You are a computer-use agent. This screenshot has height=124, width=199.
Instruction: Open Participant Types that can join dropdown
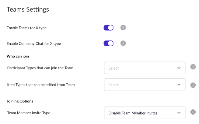pos(145,68)
